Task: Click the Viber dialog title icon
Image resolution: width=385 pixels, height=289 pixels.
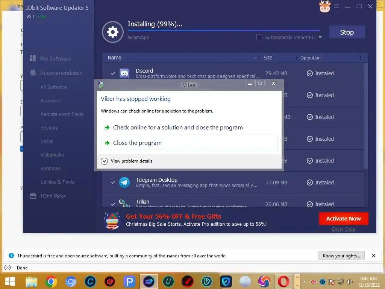Action: click(100, 85)
